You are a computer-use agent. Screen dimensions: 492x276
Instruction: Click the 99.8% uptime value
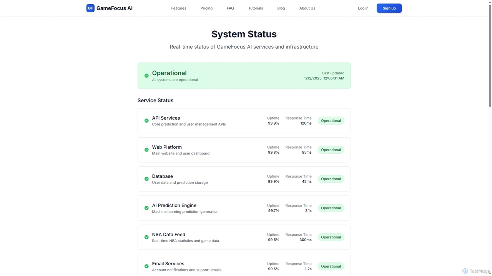(274, 153)
